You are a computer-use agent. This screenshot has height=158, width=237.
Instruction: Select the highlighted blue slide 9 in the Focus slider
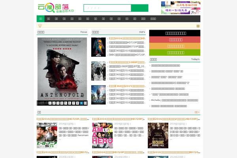coord(81,103)
